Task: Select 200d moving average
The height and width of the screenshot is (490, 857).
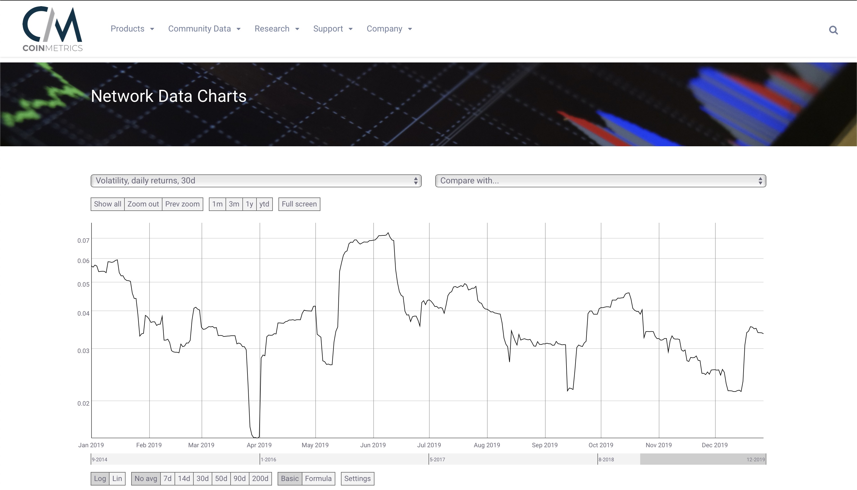Action: tap(260, 478)
